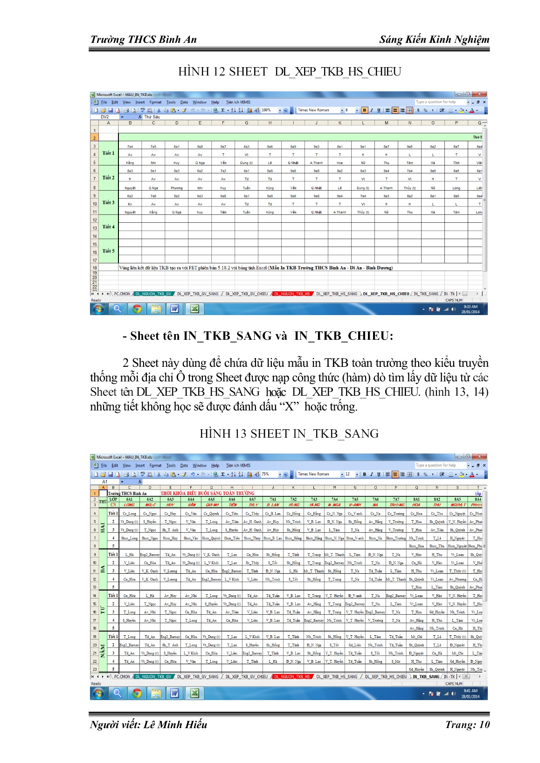Click Sort Ascending icon in upper Excel window

point(233,110)
